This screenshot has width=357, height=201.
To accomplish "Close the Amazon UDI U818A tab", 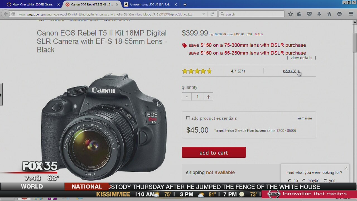I will (x=175, y=4).
